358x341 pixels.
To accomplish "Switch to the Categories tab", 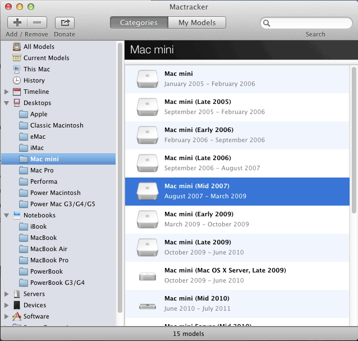I will click(x=139, y=22).
